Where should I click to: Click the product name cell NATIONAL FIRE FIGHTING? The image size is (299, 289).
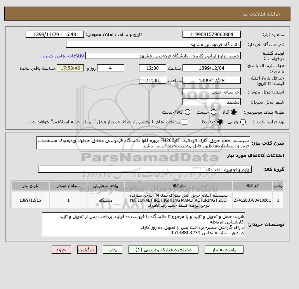(x=179, y=200)
